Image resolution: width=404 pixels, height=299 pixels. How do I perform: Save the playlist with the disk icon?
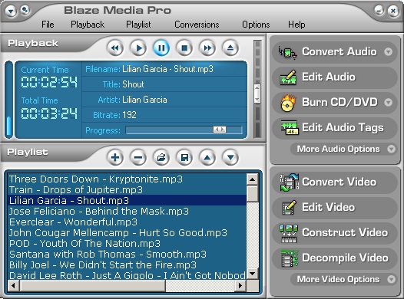[184, 157]
